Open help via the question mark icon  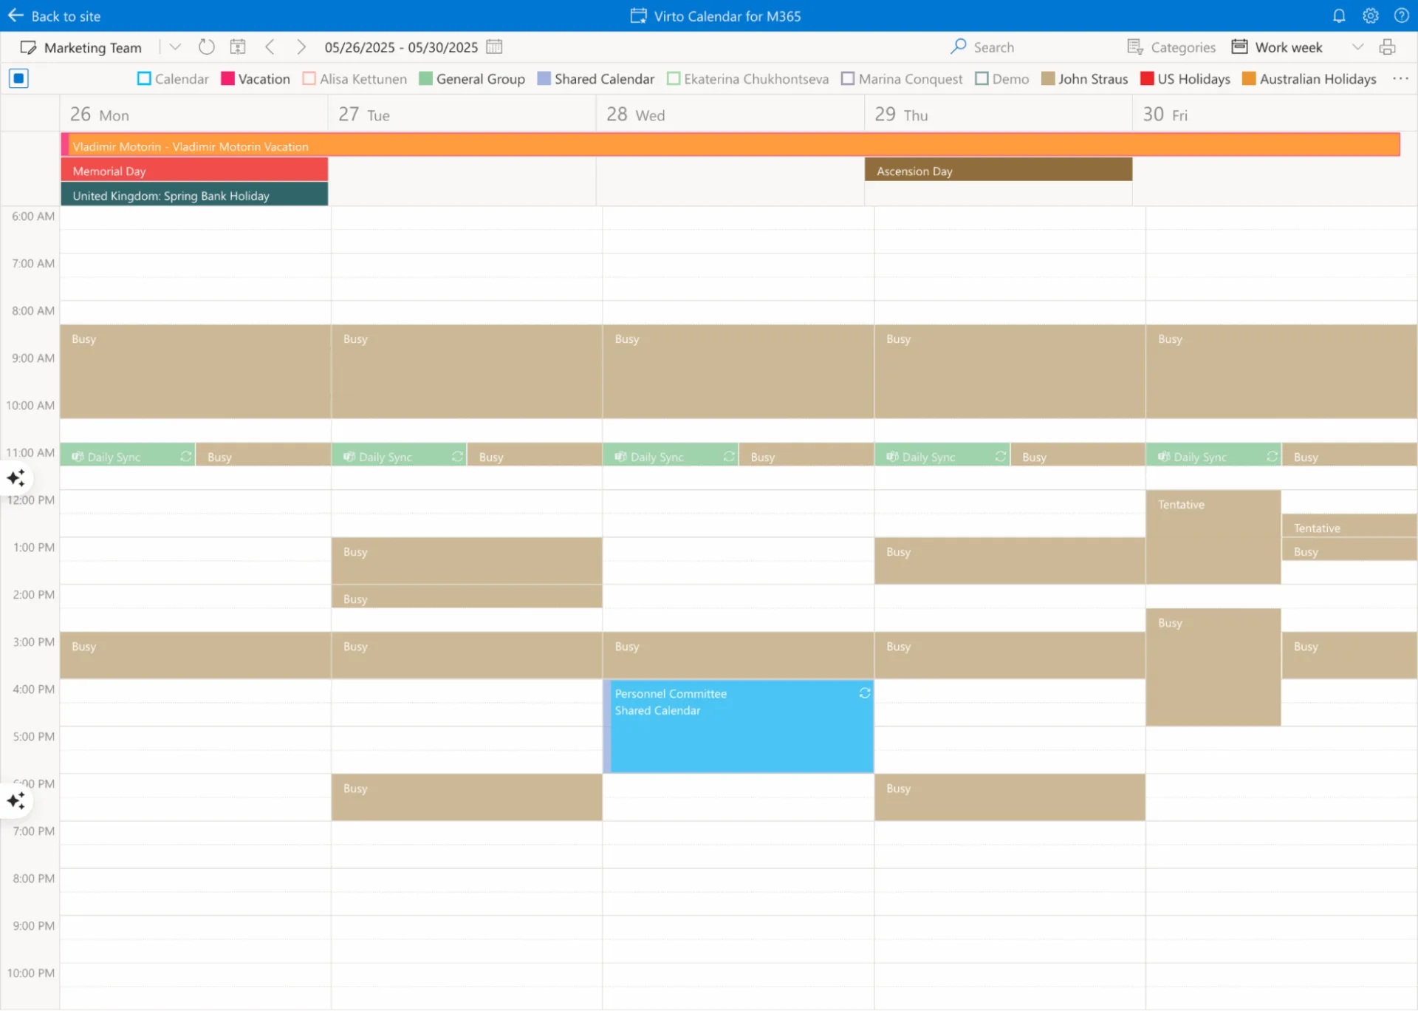click(x=1402, y=16)
